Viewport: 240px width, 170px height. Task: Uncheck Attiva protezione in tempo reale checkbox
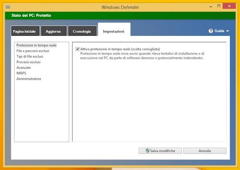(x=78, y=49)
